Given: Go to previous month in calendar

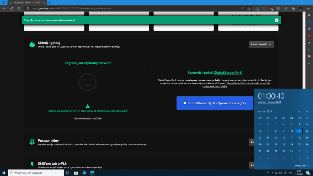Looking at the screenshot, I should (x=299, y=111).
